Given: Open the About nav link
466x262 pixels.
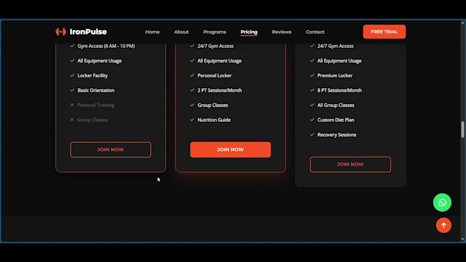Looking at the screenshot, I should (x=182, y=31).
